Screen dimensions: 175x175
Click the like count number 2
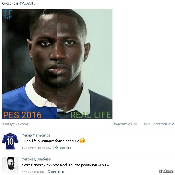(x=173, y=124)
